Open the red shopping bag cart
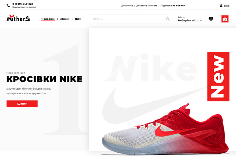This screenshot has height=157, width=236. [225, 19]
